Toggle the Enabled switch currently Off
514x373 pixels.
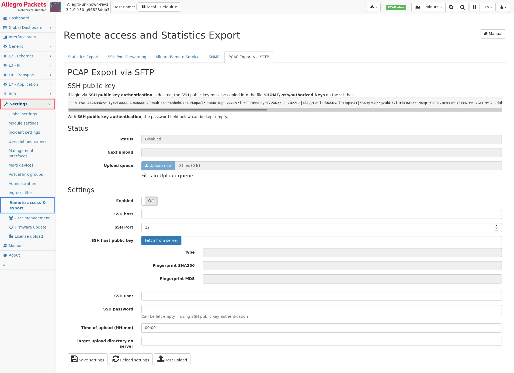150,201
